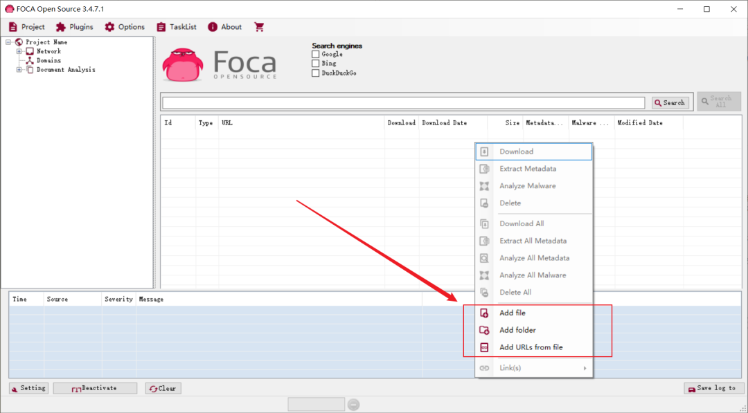
Task: Click the round minus icon beside progress bar
Action: (353, 405)
